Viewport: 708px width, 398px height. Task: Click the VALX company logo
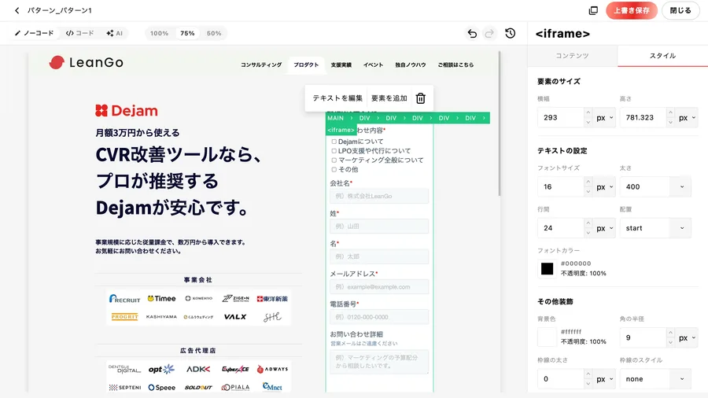tap(235, 317)
